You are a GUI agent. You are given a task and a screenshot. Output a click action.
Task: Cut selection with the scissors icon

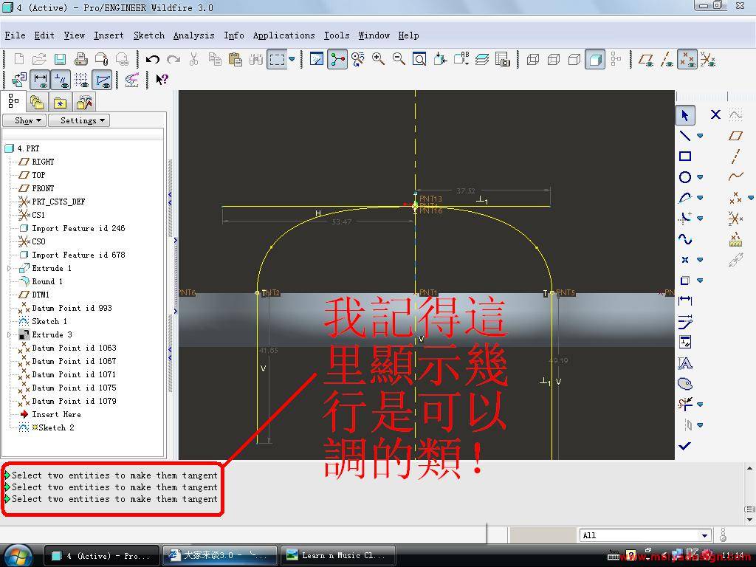click(194, 59)
